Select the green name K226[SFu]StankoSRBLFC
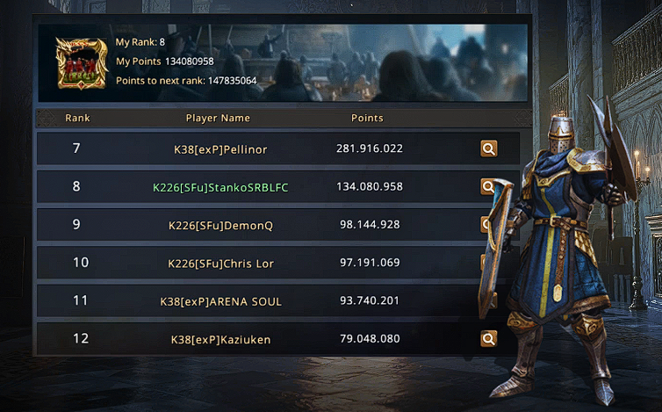Viewport: 662px width, 412px height. [220, 188]
